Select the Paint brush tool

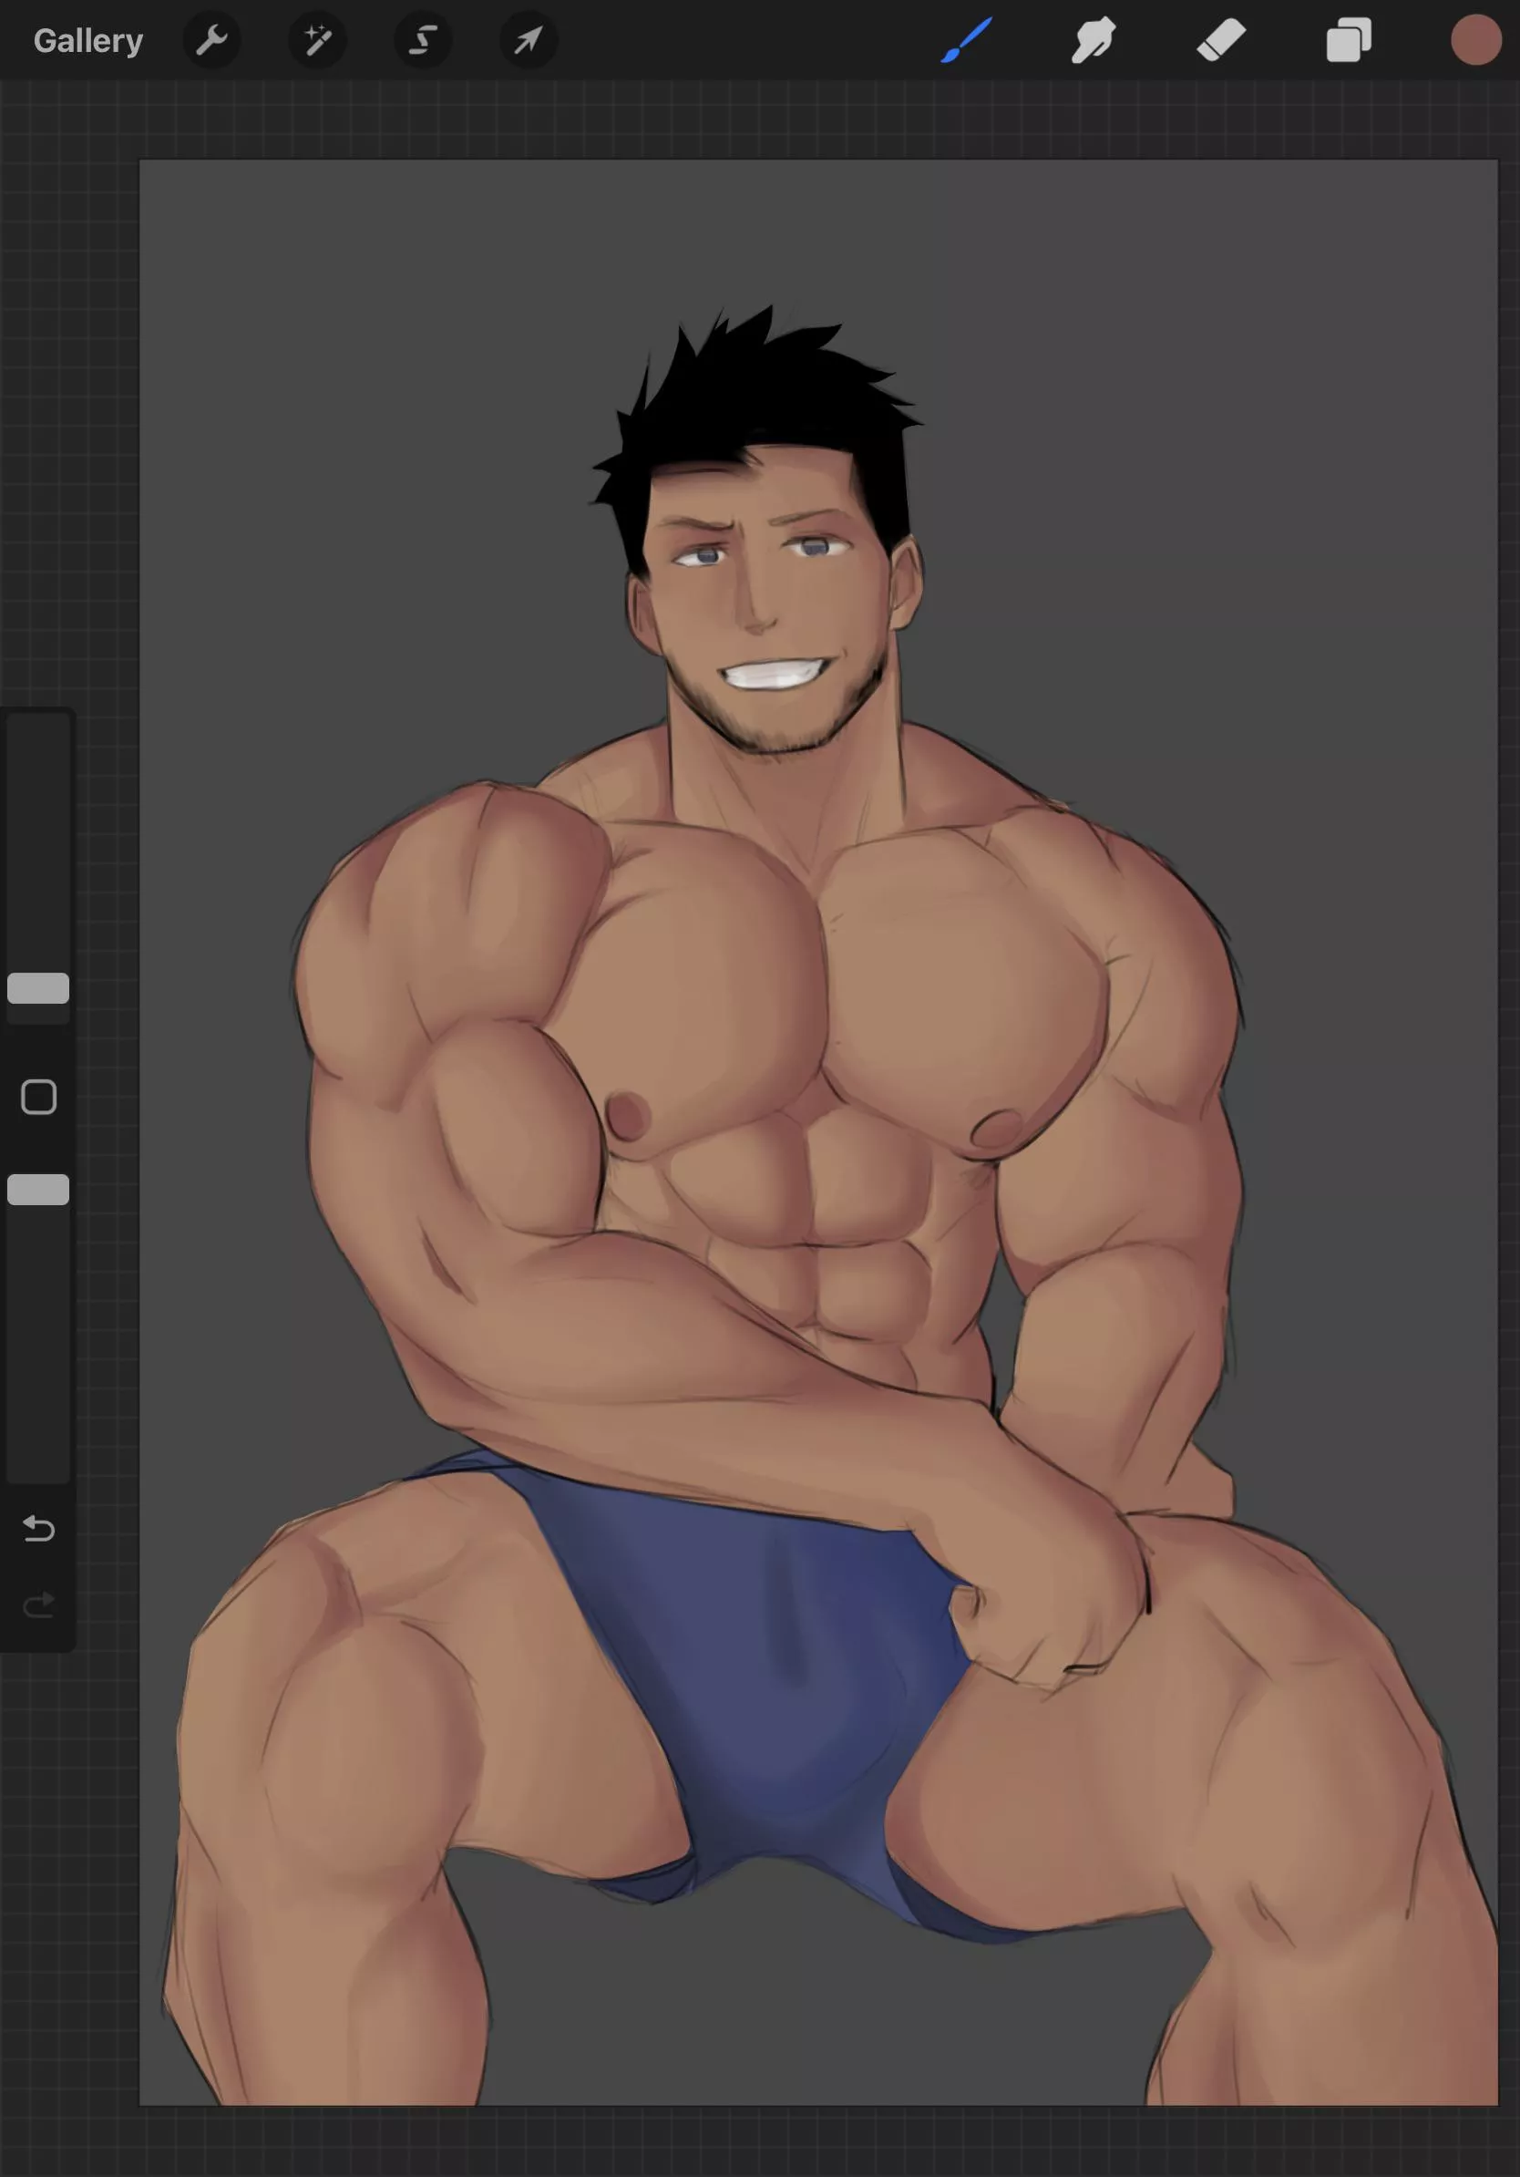click(x=966, y=41)
